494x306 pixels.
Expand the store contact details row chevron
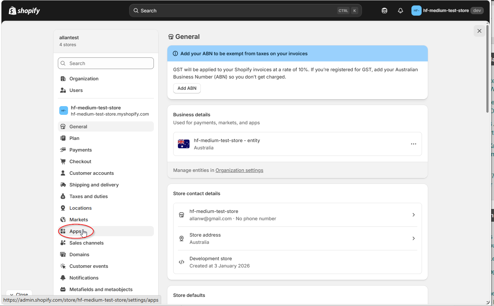tap(413, 215)
